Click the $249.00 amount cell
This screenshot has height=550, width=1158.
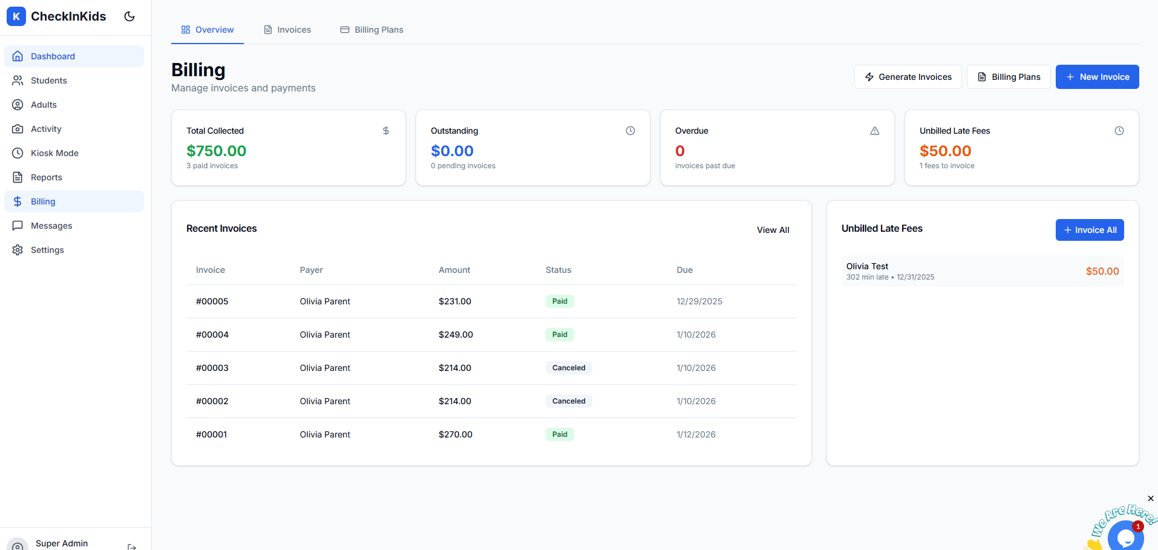pyautogui.click(x=456, y=335)
